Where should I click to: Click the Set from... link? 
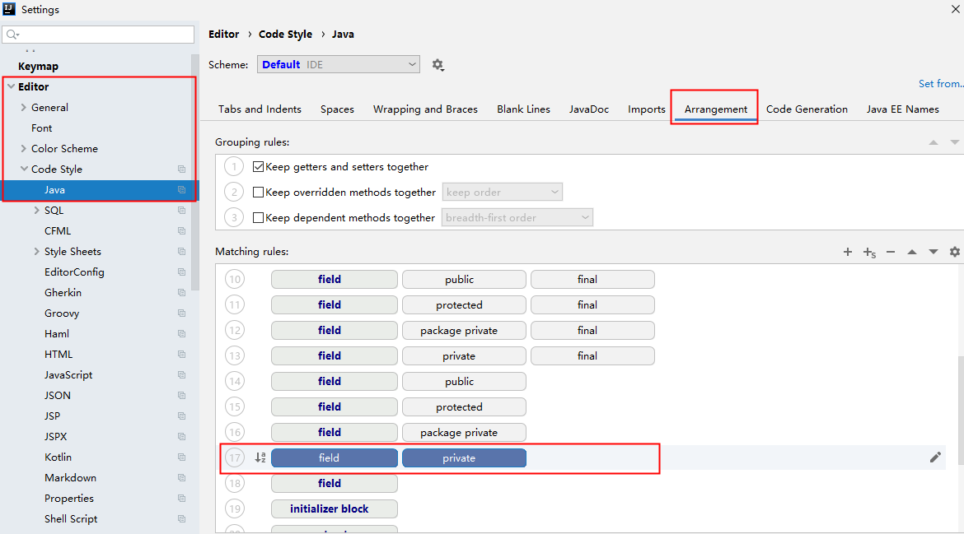coord(940,84)
